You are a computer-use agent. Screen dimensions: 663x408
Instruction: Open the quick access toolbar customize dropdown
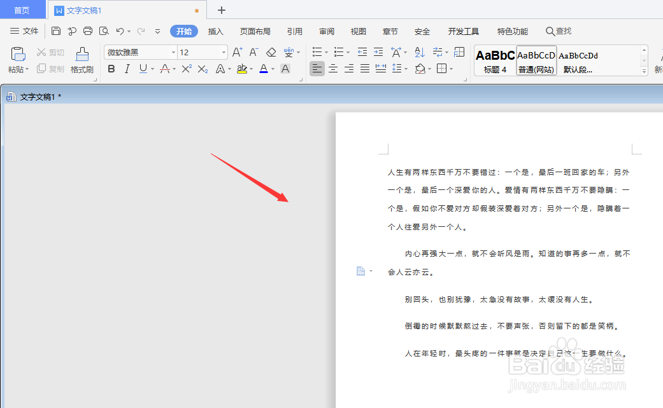[x=158, y=31]
